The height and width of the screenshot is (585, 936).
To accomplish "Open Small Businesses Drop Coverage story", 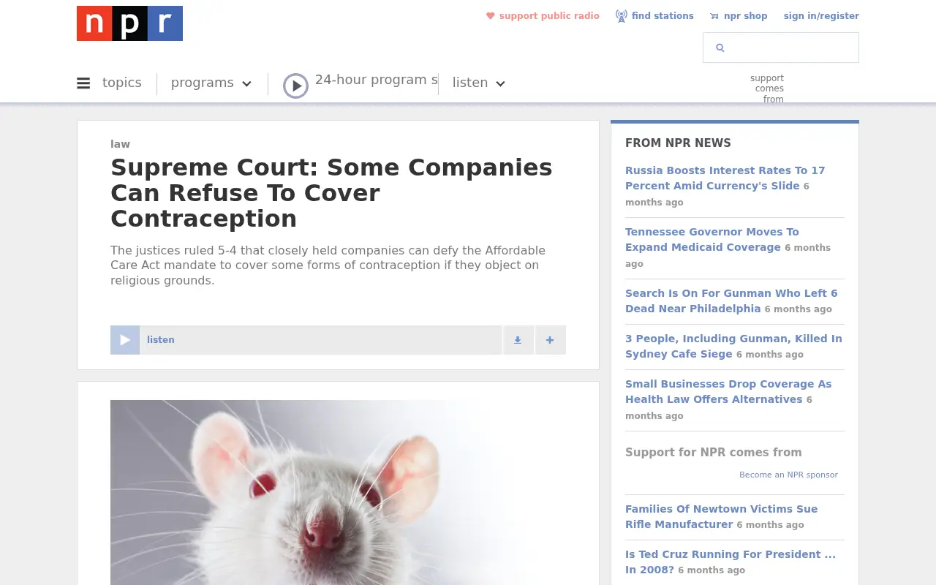I will [x=728, y=392].
